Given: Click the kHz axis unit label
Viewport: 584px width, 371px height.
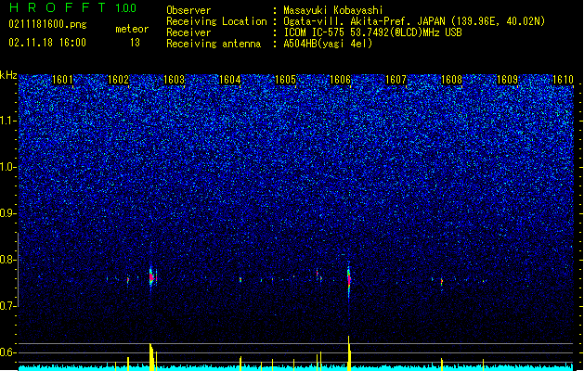Looking at the screenshot, I should (8, 75).
